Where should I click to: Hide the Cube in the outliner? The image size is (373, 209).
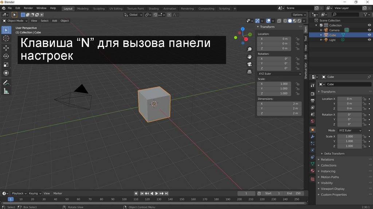tap(369, 35)
